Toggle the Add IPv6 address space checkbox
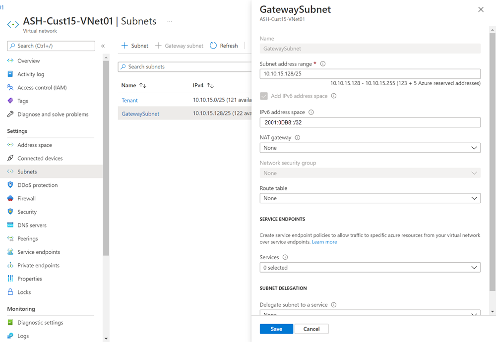Image resolution: width=496 pixels, height=342 pixels. [x=264, y=96]
